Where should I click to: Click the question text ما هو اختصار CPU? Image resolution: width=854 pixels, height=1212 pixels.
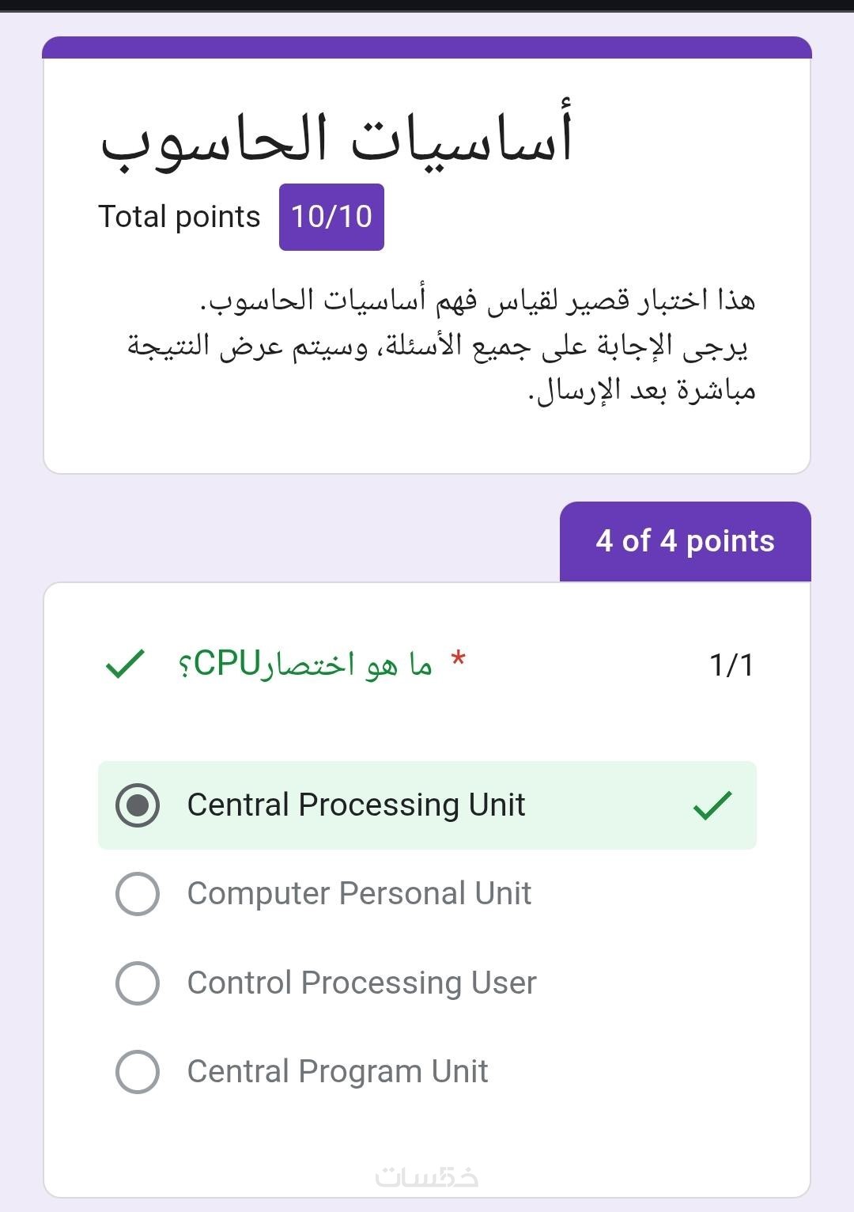point(306,665)
